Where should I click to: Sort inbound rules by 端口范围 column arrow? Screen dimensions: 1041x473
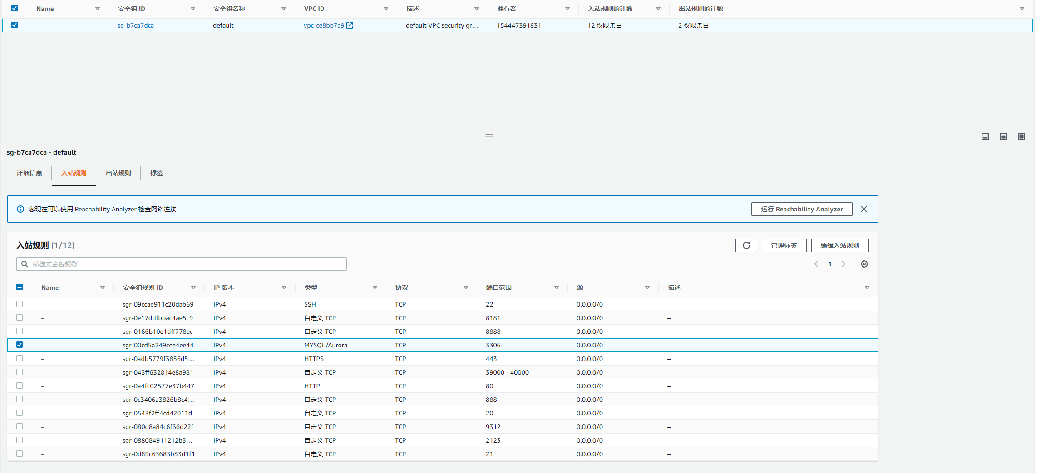click(557, 288)
